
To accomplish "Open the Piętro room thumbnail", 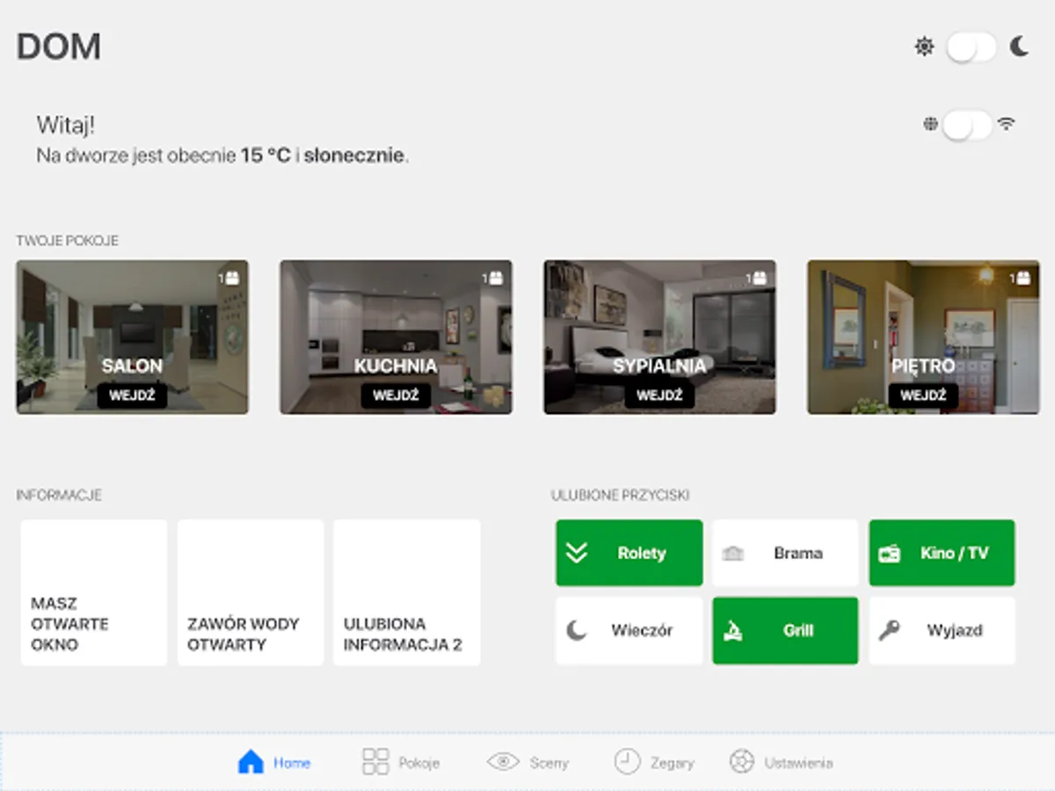I will tap(923, 337).
